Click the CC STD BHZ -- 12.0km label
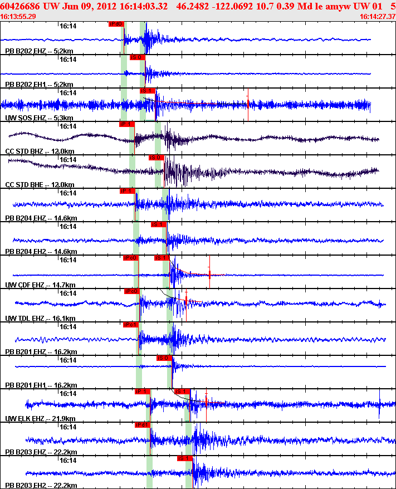Screen dimensions: 396x489 [x=40, y=151]
